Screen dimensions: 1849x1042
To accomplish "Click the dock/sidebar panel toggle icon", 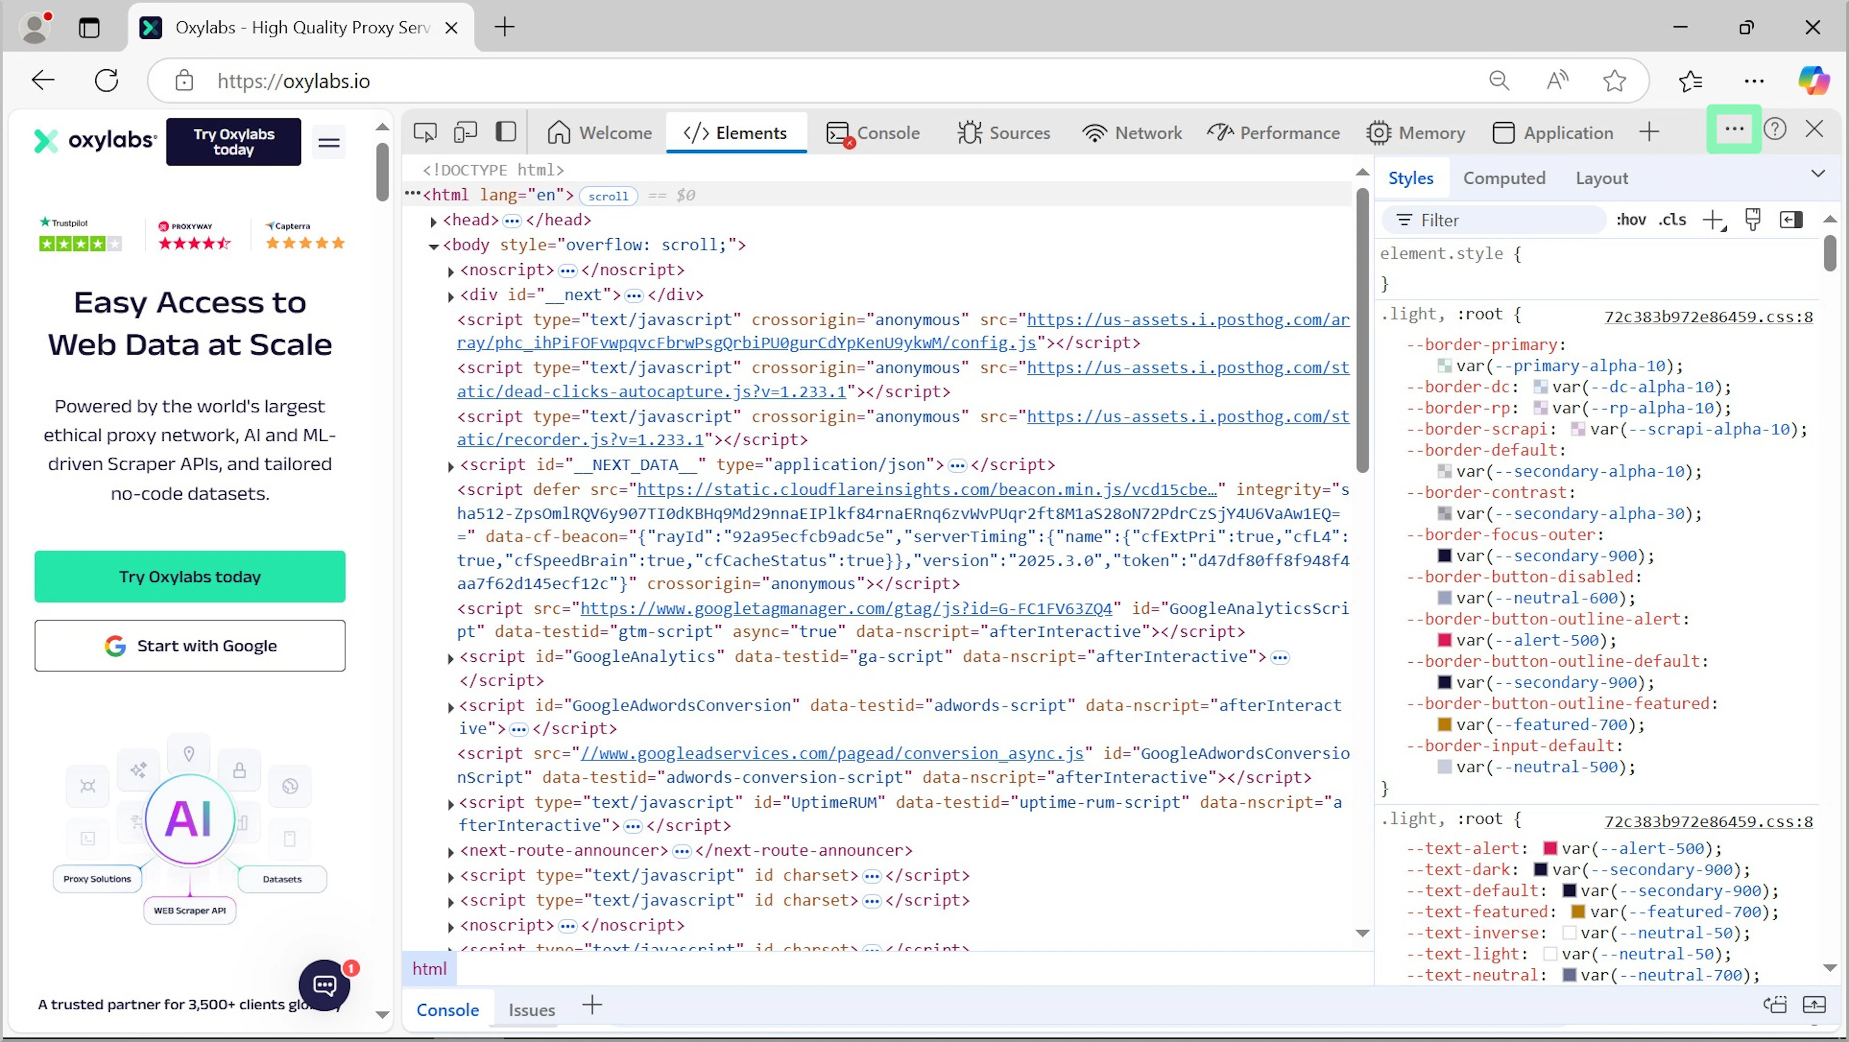I will pyautogui.click(x=506, y=132).
